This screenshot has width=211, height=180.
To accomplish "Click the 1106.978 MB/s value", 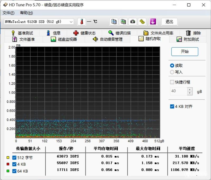I will (185, 170).
